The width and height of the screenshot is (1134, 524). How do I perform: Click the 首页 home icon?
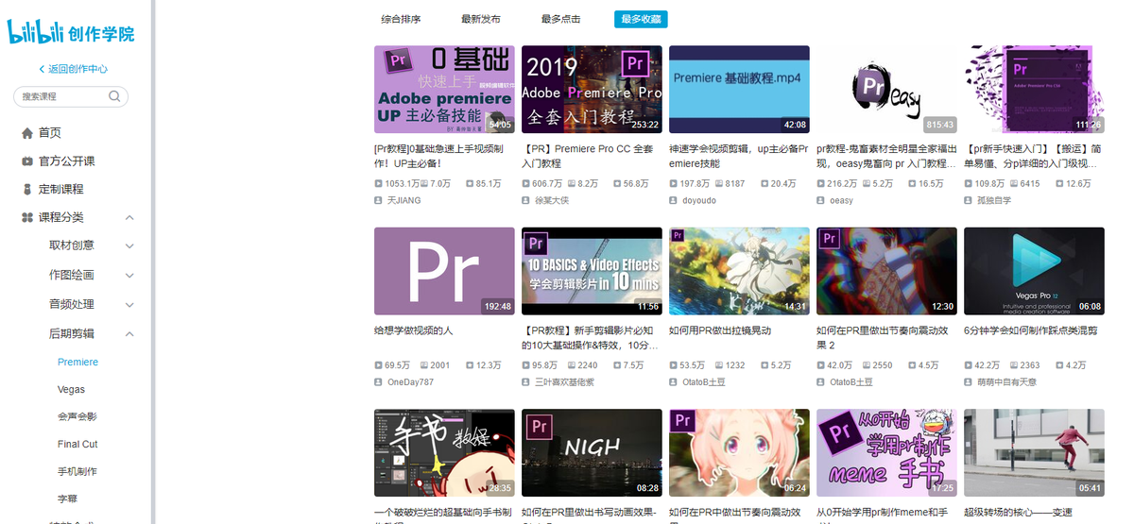(27, 133)
